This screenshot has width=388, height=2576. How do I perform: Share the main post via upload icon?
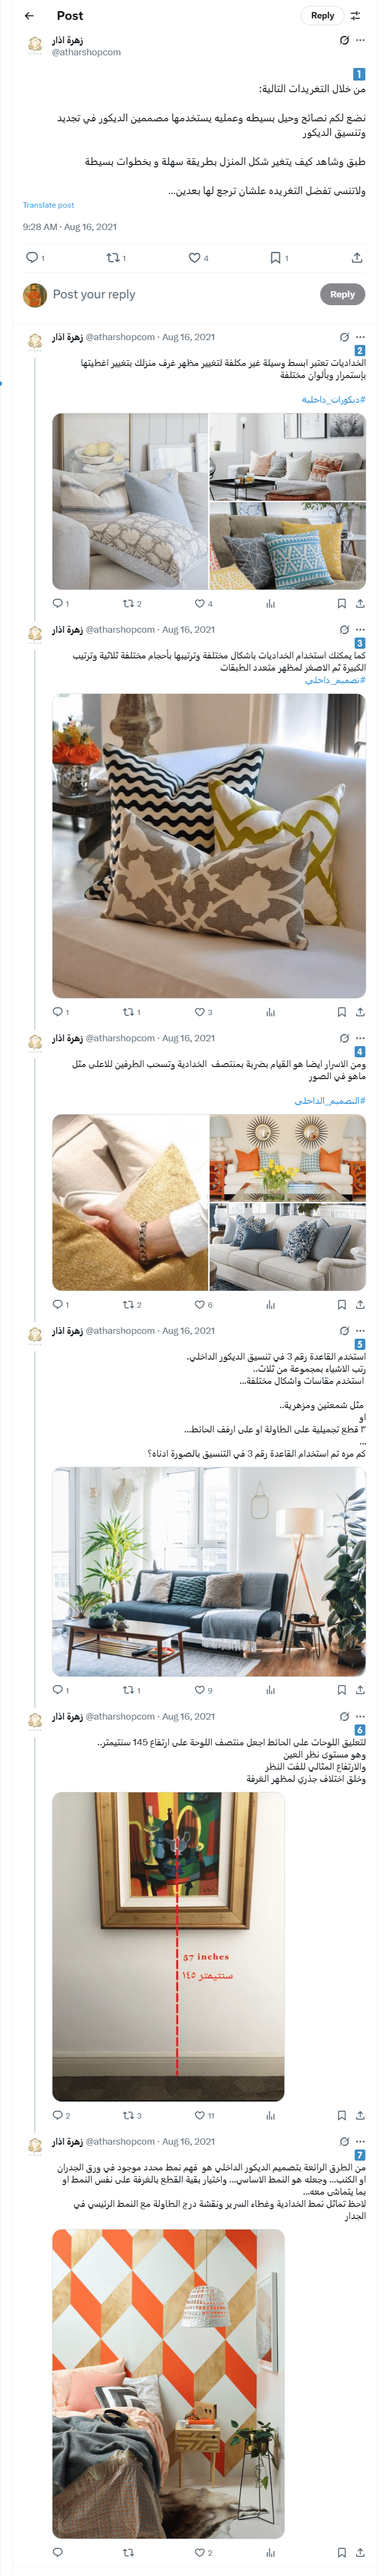coord(357,258)
